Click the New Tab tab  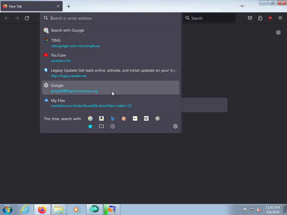[31, 6]
